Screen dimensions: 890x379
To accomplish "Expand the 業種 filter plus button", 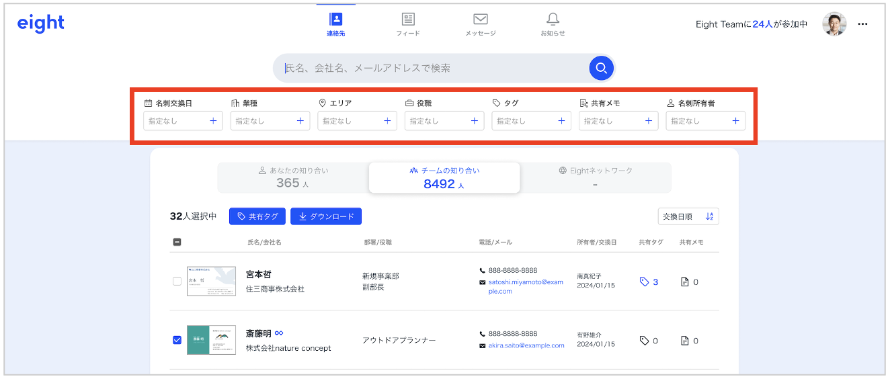I will pos(300,121).
